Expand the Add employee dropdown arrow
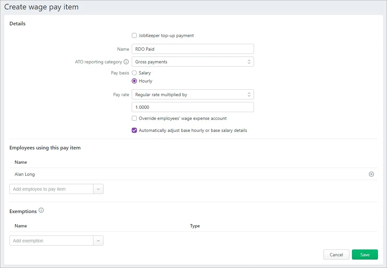This screenshot has height=268, width=387. [x=98, y=189]
